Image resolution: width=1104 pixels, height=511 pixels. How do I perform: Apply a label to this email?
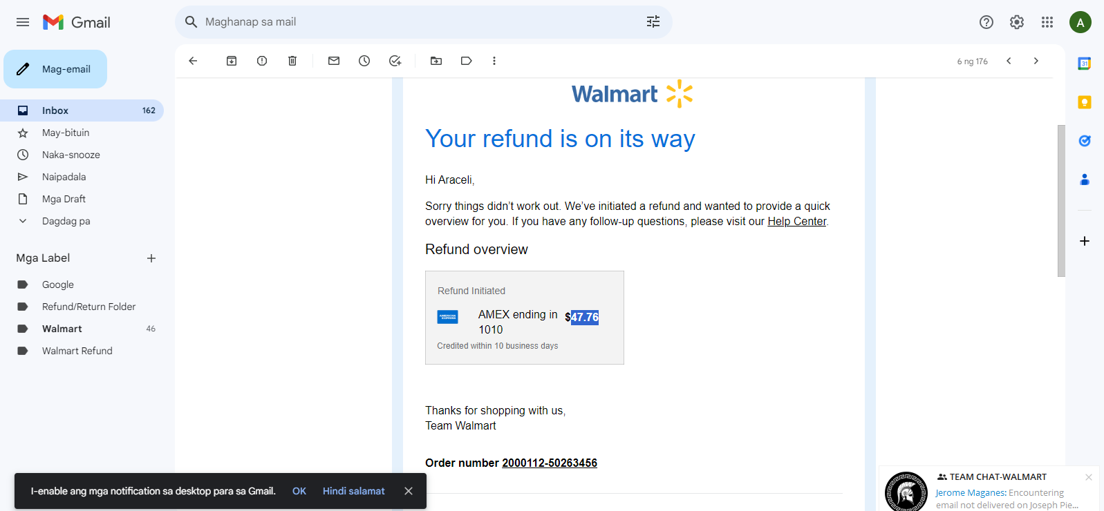(x=467, y=61)
